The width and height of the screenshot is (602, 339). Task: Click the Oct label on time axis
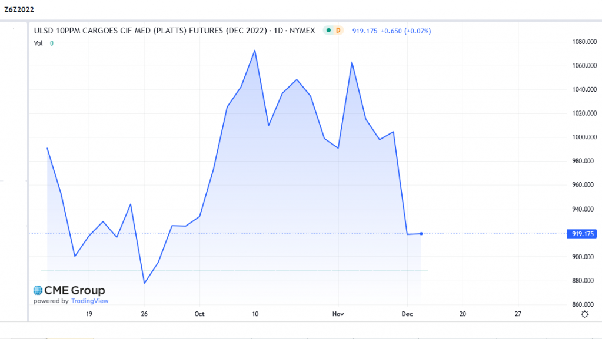[199, 314]
